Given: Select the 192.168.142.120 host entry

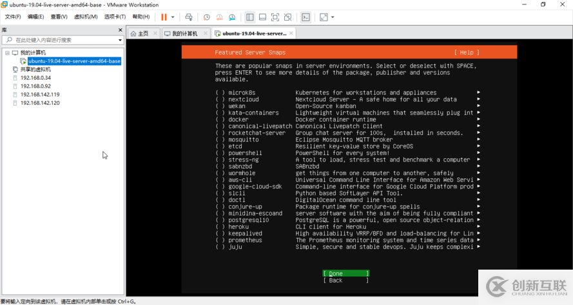Looking at the screenshot, I should point(40,103).
